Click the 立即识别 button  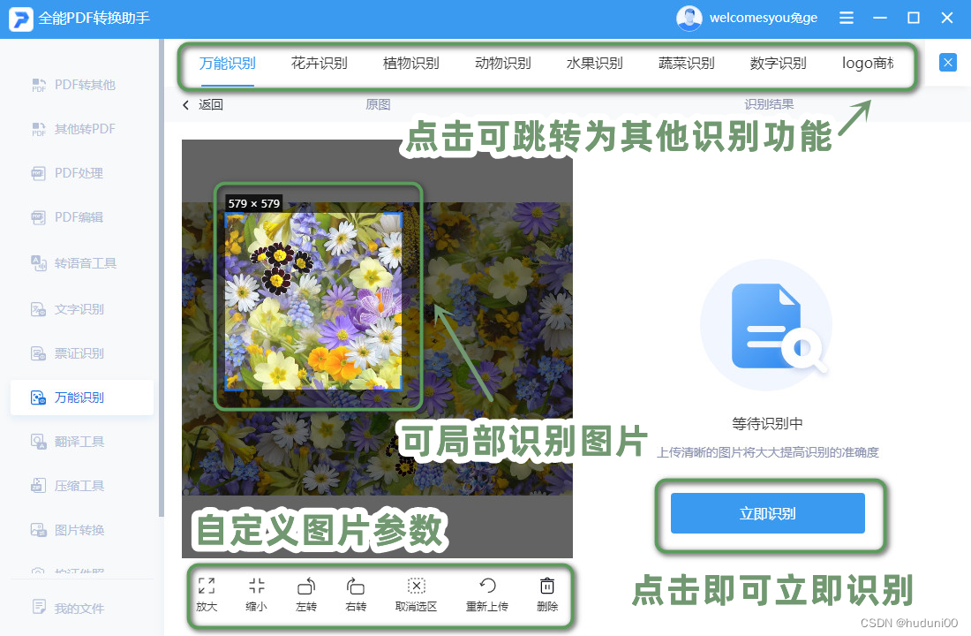767,513
